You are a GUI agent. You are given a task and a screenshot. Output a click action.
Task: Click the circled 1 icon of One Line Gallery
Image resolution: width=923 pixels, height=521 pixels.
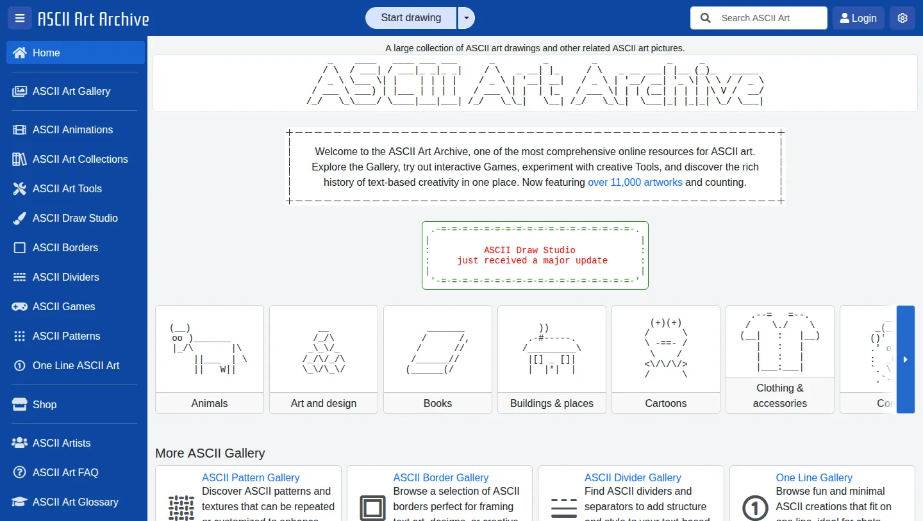[755, 508]
